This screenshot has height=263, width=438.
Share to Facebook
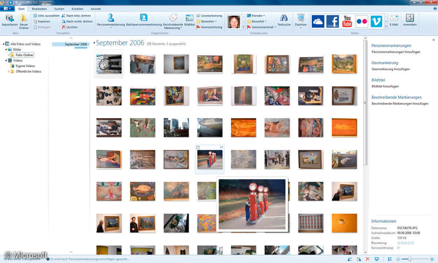pos(333,21)
